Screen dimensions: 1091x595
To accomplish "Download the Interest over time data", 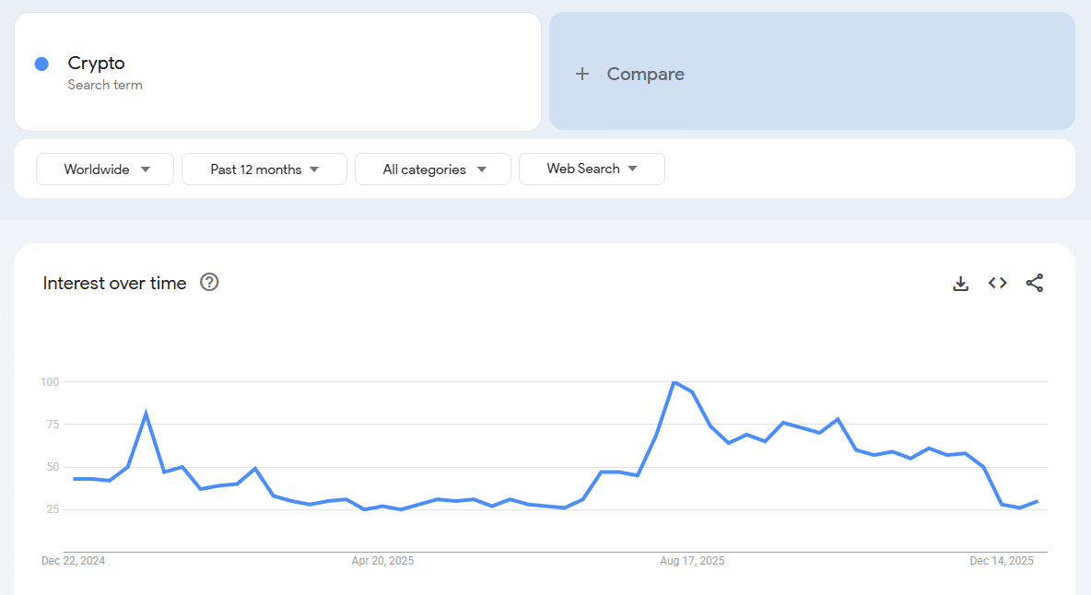I will (x=960, y=283).
